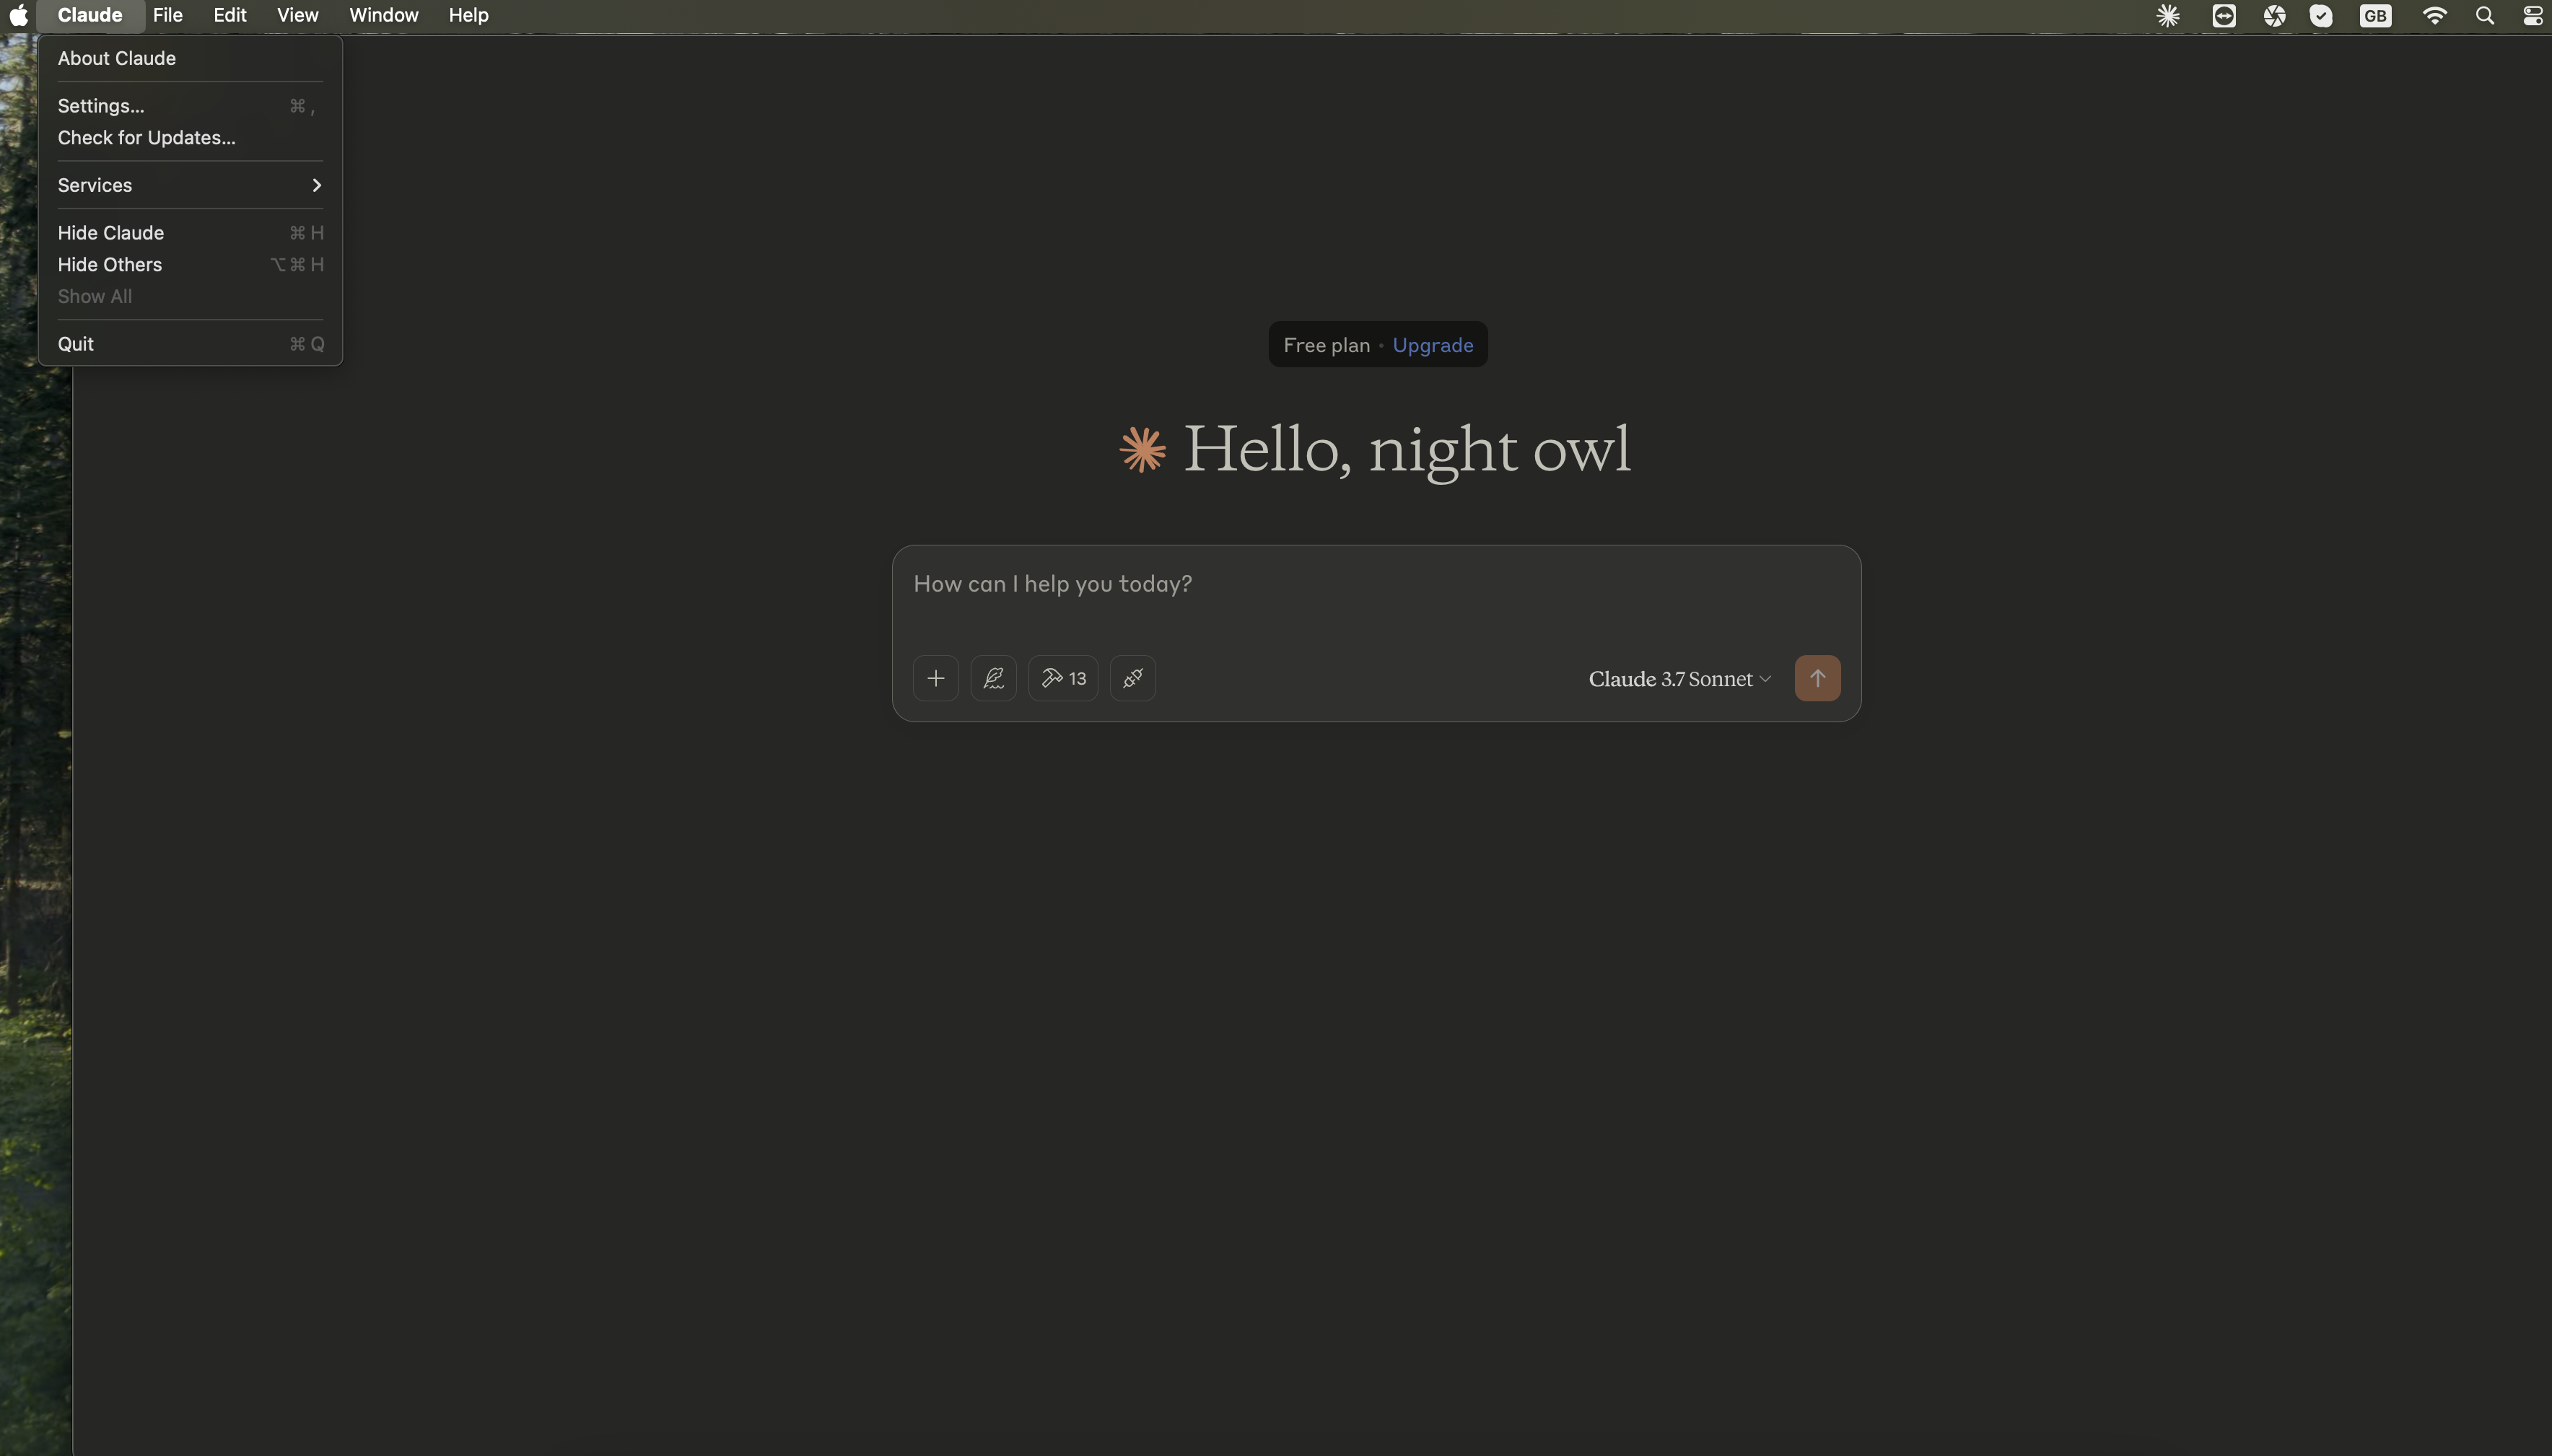Click the plug connector integrations icon

tap(1132, 678)
